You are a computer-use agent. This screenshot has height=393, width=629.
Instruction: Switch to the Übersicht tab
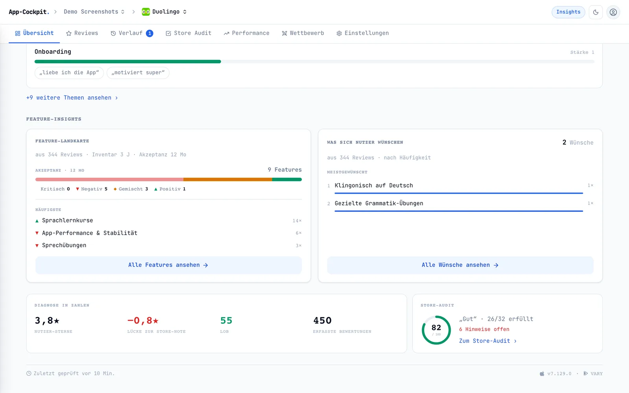pos(34,33)
